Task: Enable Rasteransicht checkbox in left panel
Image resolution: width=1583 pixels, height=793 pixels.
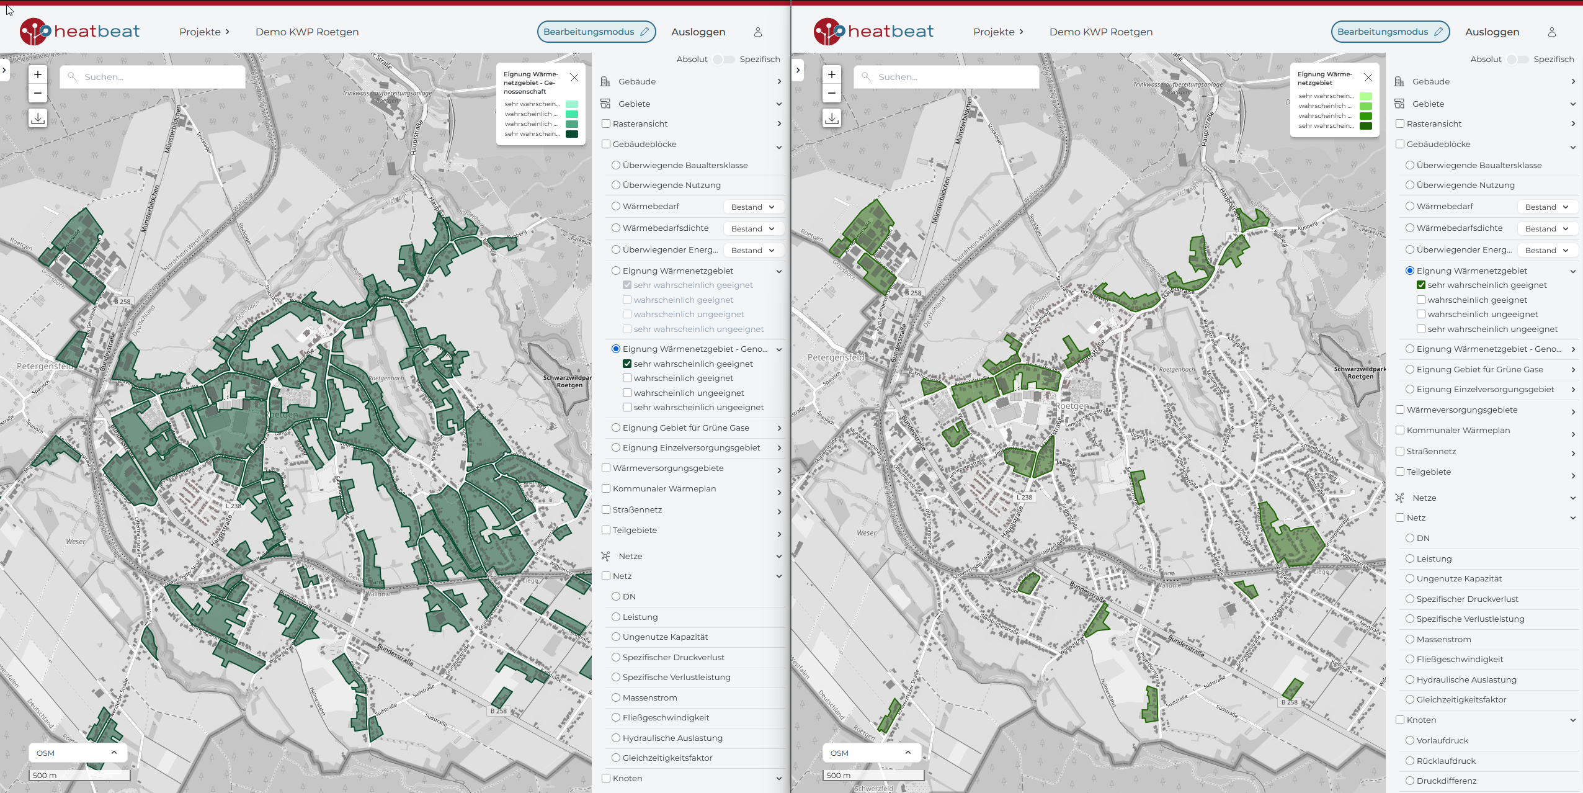Action: tap(606, 123)
